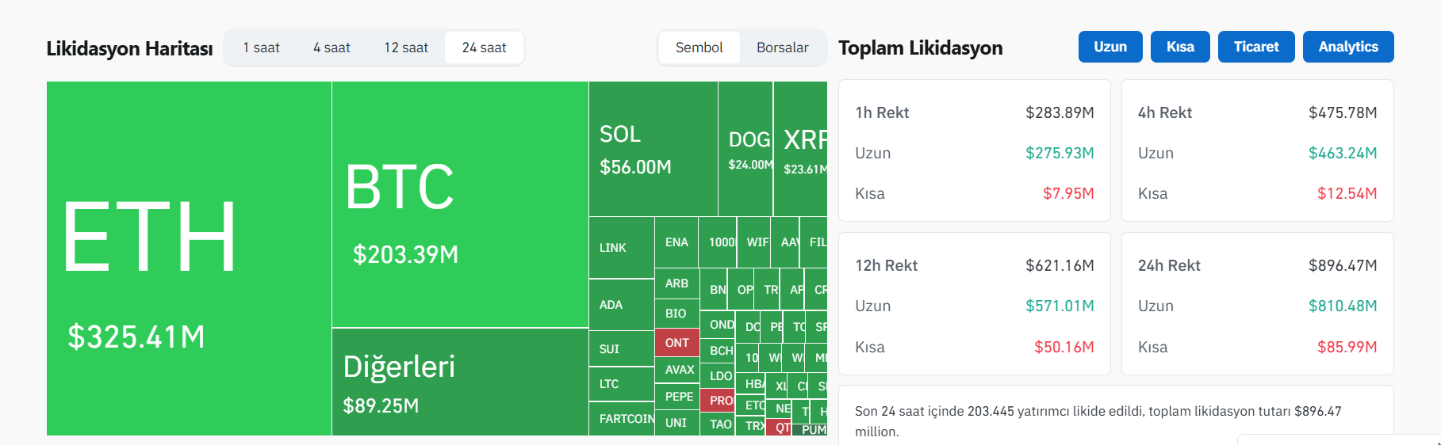1441x445 pixels.
Task: Open the 24h Rekt summary card
Action: pyautogui.click(x=1257, y=303)
